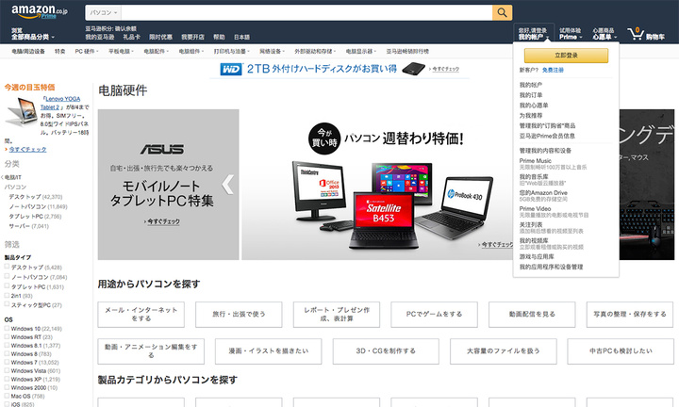Click the 漫画・イラストを描きたい button
This screenshot has height=407, width=679.
click(269, 351)
